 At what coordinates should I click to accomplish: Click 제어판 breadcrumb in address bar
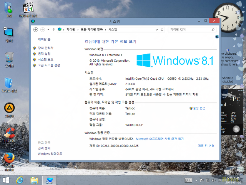pyautogui.click(x=71, y=29)
